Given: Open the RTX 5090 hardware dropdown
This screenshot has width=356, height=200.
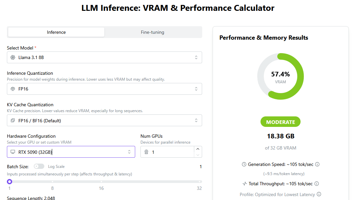Looking at the screenshot, I should (x=71, y=152).
